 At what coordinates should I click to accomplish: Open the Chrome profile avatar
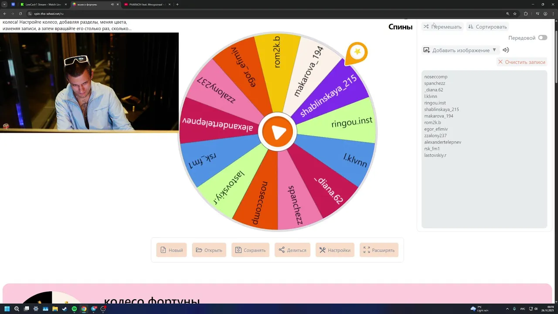point(545,14)
